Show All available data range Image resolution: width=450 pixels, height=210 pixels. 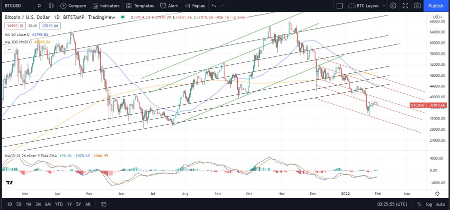click(88, 205)
